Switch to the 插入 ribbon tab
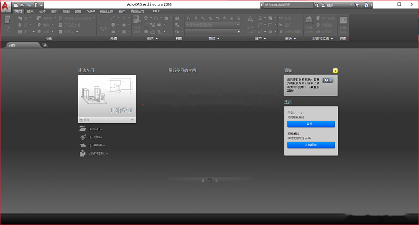 [30, 11]
